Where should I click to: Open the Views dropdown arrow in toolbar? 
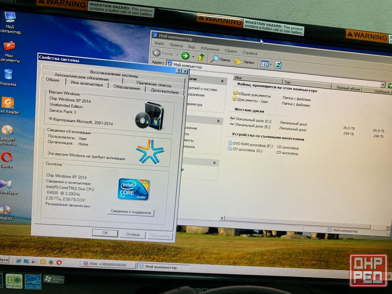[x=271, y=65]
